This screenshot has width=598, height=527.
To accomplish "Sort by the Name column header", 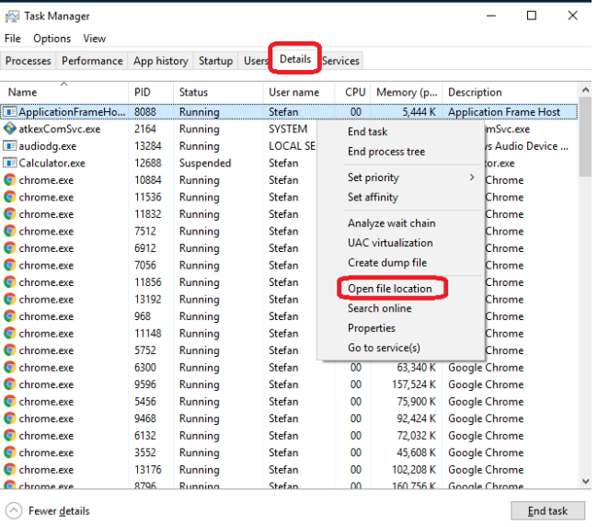I will [x=23, y=92].
